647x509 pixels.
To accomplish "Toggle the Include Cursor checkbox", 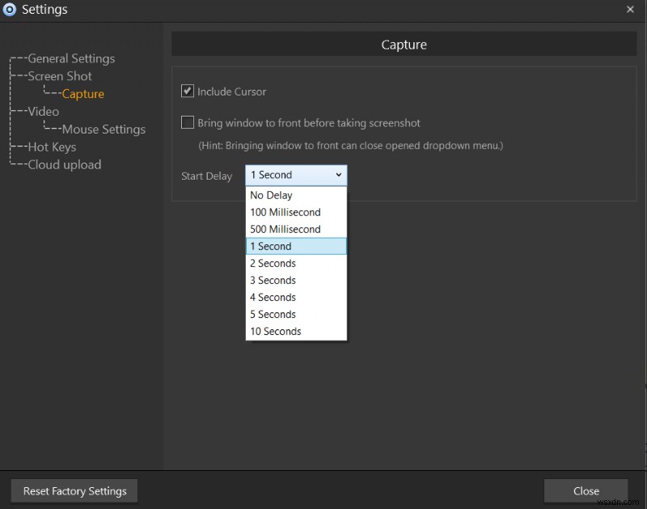I will pos(187,91).
